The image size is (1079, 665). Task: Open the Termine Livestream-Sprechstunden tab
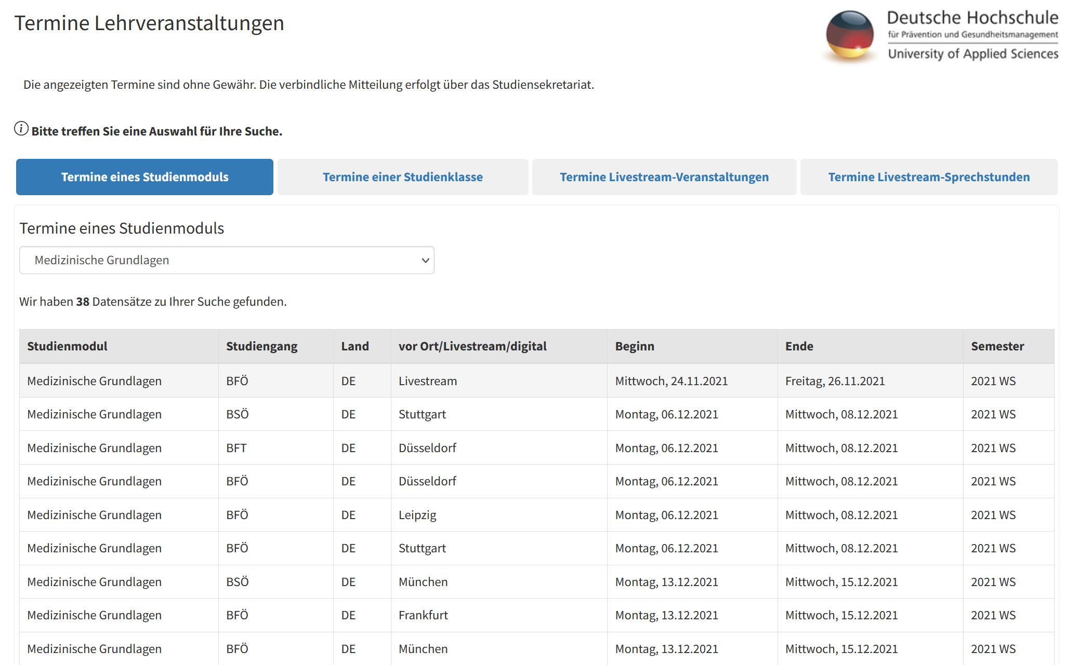click(928, 177)
